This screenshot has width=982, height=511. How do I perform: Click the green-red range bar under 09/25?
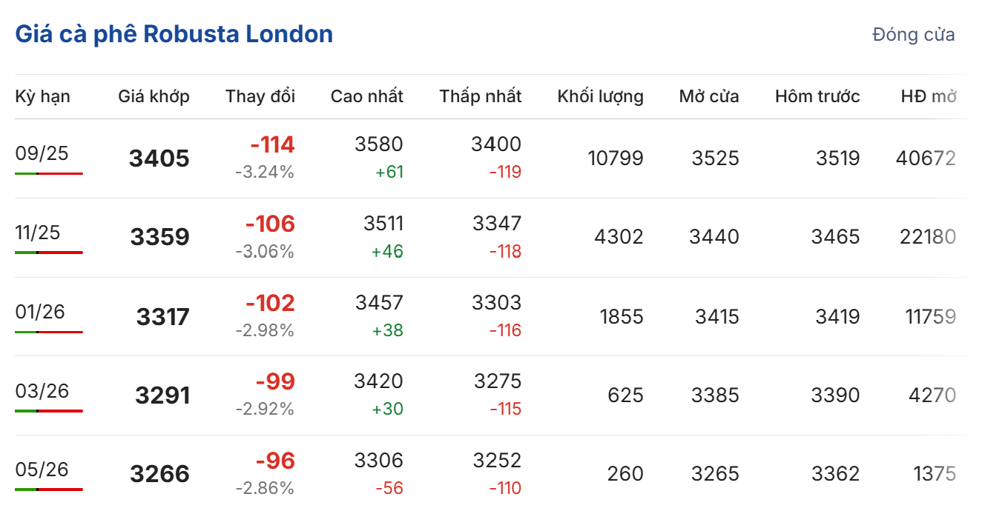coord(49,173)
